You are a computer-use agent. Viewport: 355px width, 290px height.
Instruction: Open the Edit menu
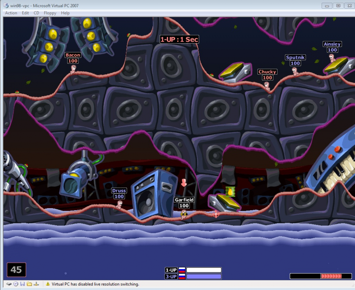(x=25, y=13)
